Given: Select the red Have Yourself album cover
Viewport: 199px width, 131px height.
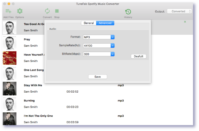Looking at the screenshot, I should coord(10,58).
